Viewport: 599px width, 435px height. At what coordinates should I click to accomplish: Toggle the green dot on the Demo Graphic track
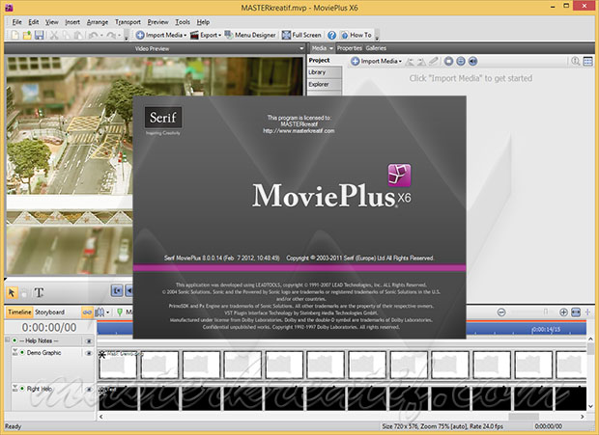click(22, 352)
